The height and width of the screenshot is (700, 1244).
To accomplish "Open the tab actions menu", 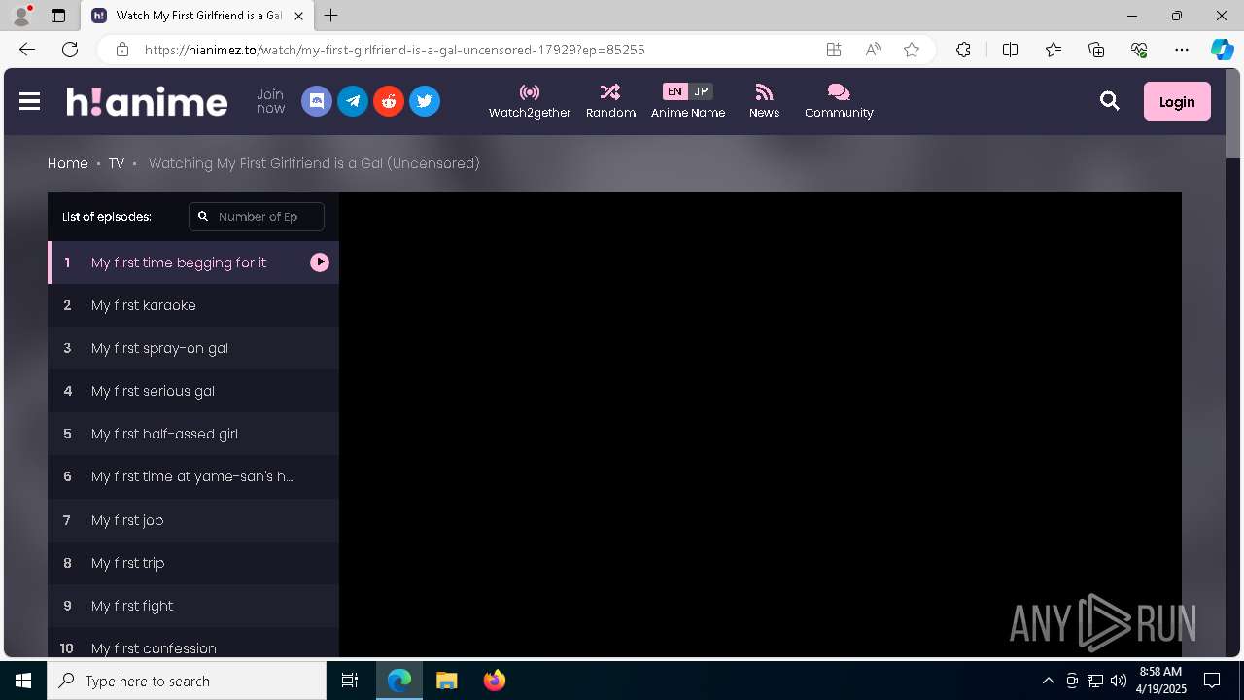I will [x=58, y=16].
